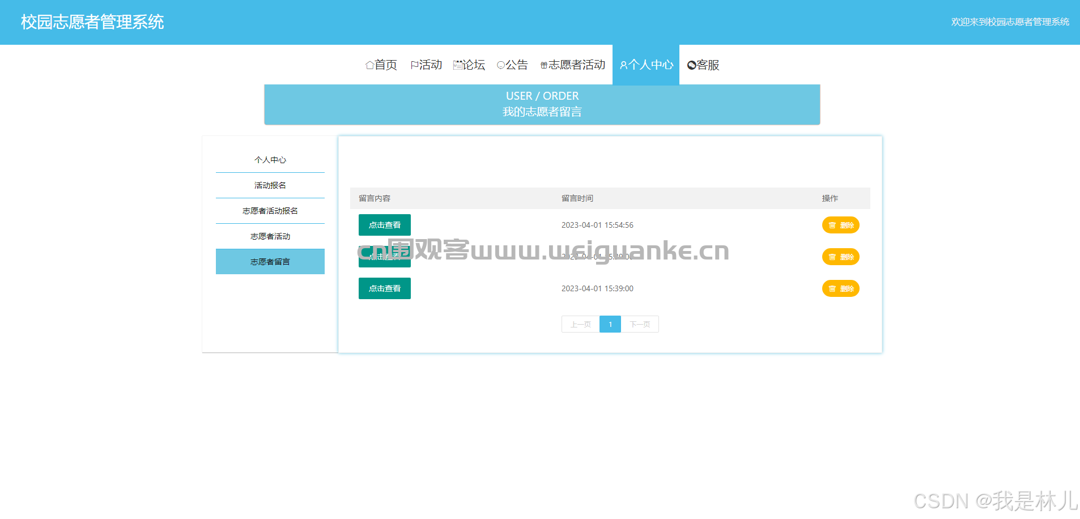Click the timestamp 2023-04-01 15:54:56
Image resolution: width=1080 pixels, height=519 pixels.
pyautogui.click(x=597, y=225)
